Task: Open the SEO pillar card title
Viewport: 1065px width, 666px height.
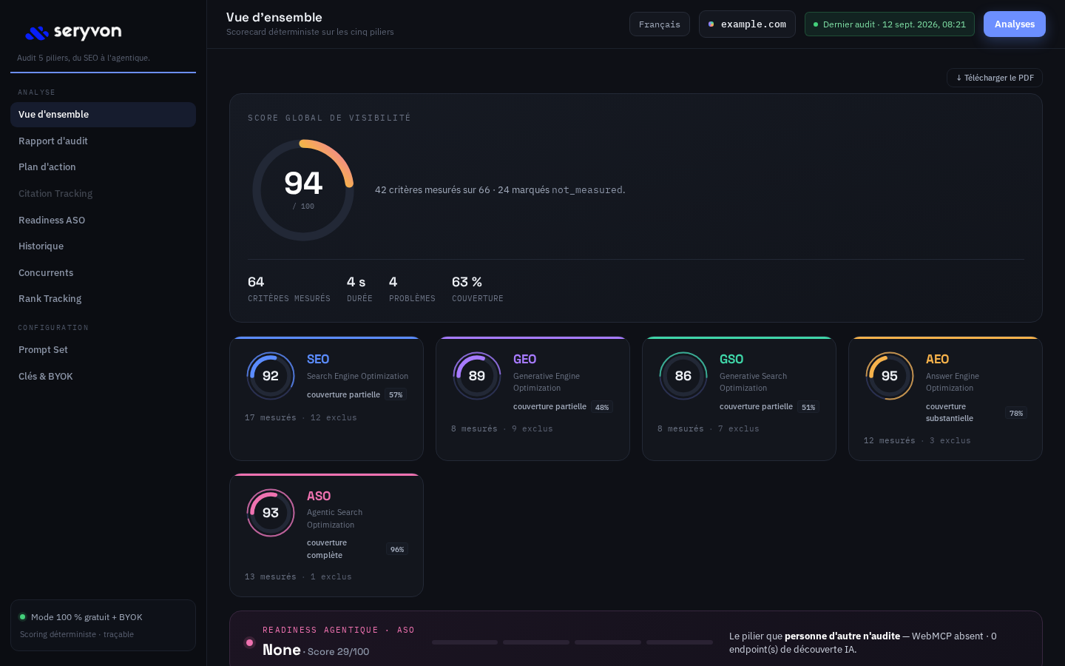Action: pyautogui.click(x=318, y=359)
